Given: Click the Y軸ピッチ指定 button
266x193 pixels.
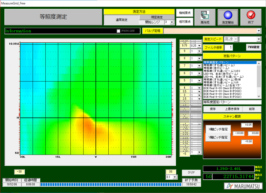Looking at the screenshot, I should (218, 137).
